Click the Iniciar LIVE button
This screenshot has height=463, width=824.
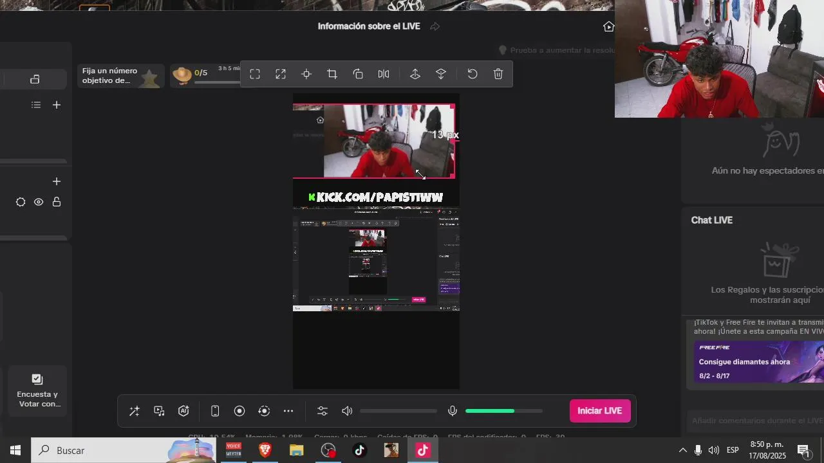point(600,411)
